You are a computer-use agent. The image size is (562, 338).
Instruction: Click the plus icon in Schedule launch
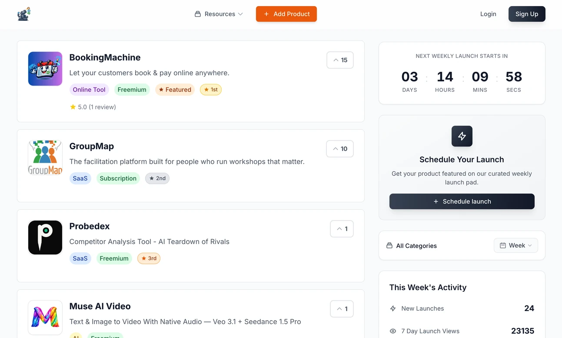point(436,201)
